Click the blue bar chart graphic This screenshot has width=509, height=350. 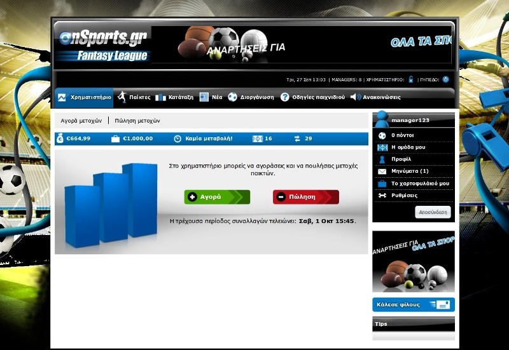(x=111, y=205)
